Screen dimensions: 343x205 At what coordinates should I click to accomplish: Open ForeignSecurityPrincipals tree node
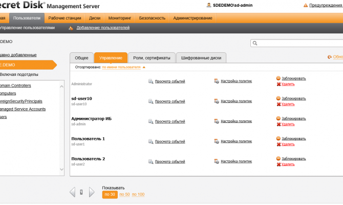tap(21, 101)
